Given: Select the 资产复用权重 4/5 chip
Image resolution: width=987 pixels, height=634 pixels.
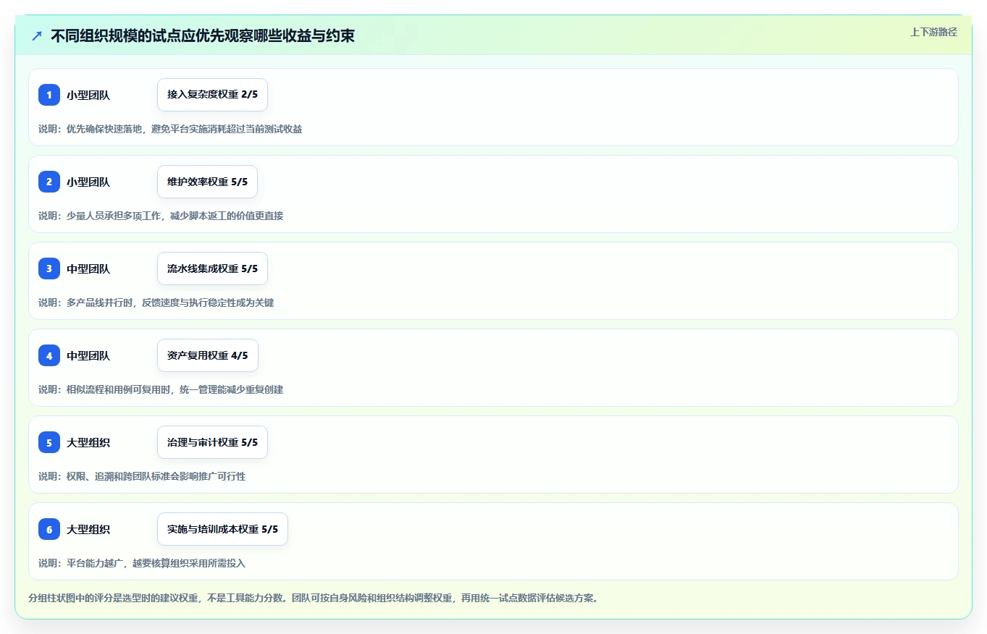Looking at the screenshot, I should coord(207,355).
